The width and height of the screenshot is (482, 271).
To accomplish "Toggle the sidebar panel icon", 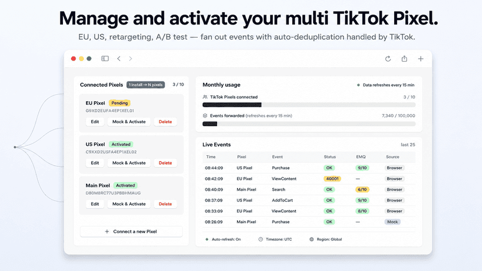I will tap(105, 58).
